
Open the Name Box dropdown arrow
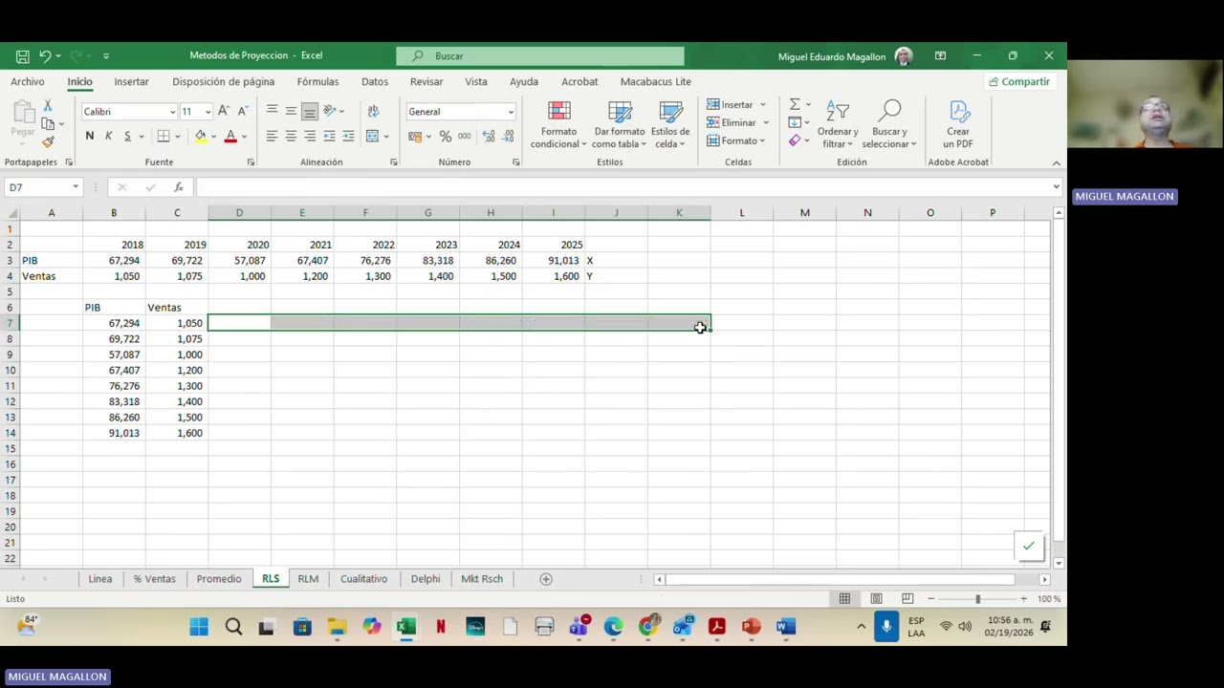[x=76, y=187]
